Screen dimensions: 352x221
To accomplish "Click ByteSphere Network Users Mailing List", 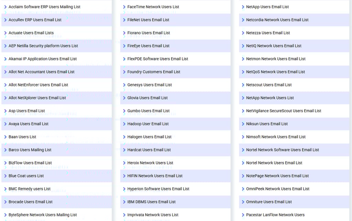I will [x=43, y=215].
